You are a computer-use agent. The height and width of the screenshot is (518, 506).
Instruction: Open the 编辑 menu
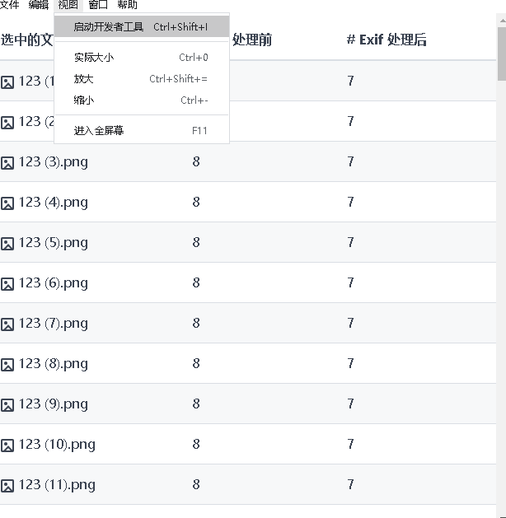(39, 5)
